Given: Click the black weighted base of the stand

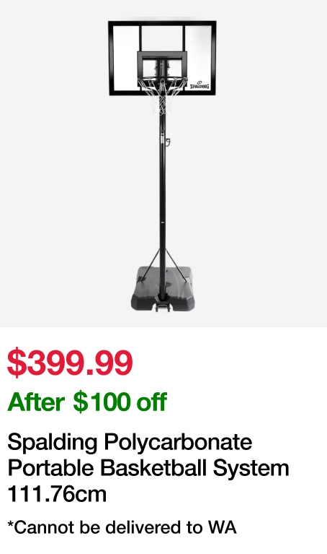Looking at the screenshot, I should point(163,289).
